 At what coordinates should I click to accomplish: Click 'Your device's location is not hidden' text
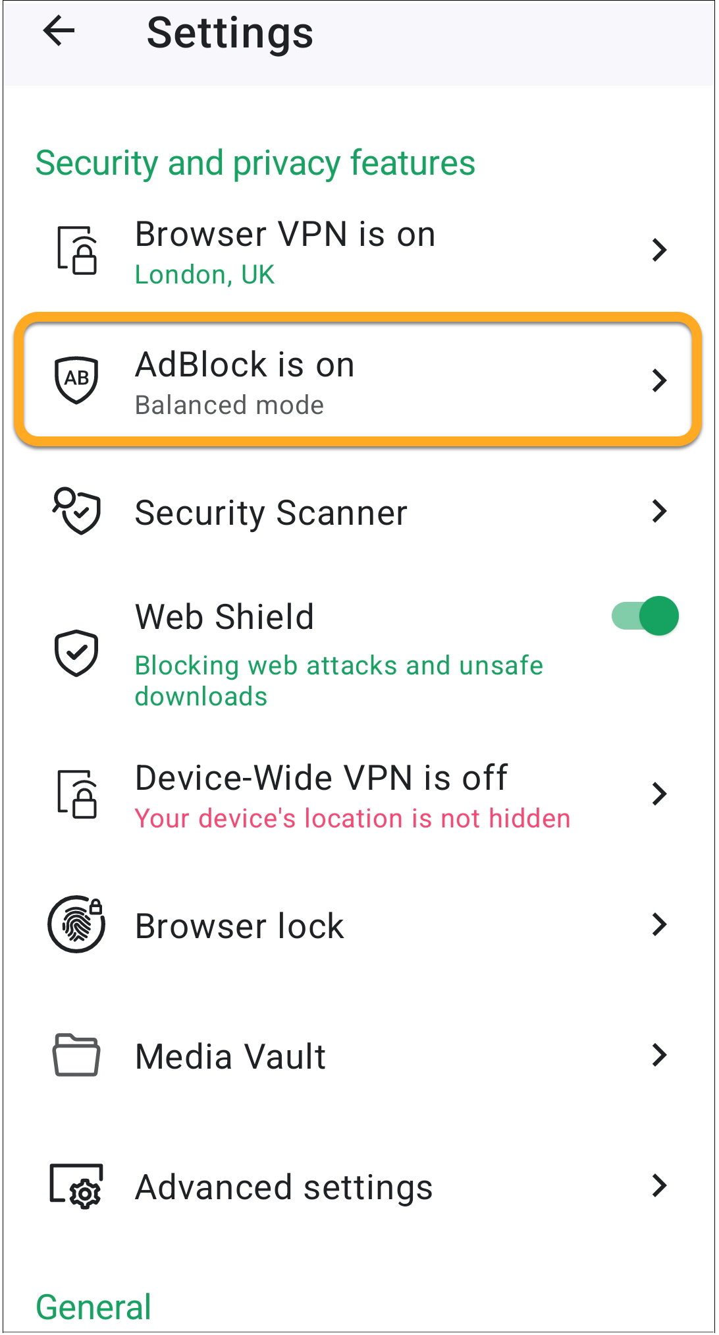pyautogui.click(x=352, y=819)
